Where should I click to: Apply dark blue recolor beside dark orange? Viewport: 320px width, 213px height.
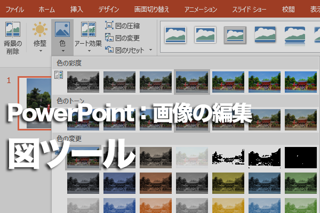point(119,183)
